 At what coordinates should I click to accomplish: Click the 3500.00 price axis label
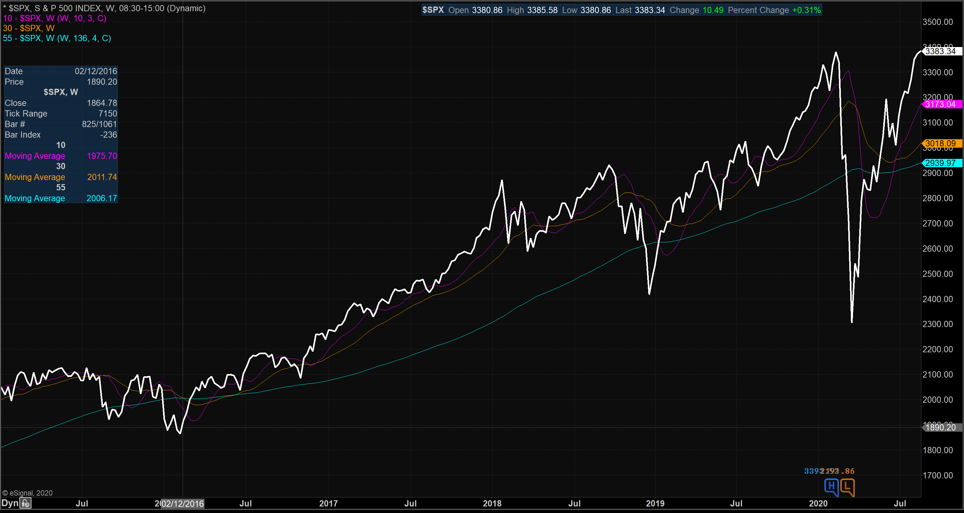tap(938, 22)
